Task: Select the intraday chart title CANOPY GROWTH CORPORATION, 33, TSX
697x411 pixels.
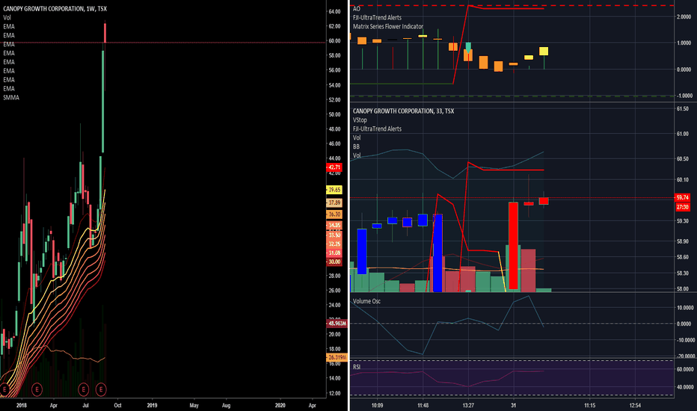Action: click(x=404, y=111)
